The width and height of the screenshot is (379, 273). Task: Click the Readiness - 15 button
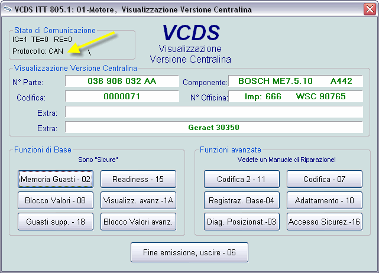click(138, 179)
